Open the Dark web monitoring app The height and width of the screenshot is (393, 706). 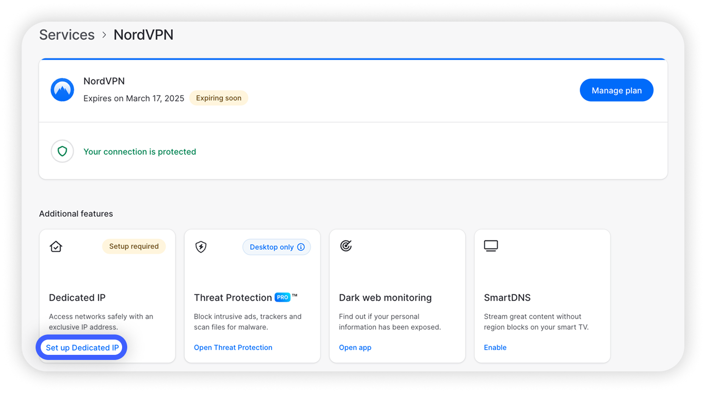(x=355, y=347)
